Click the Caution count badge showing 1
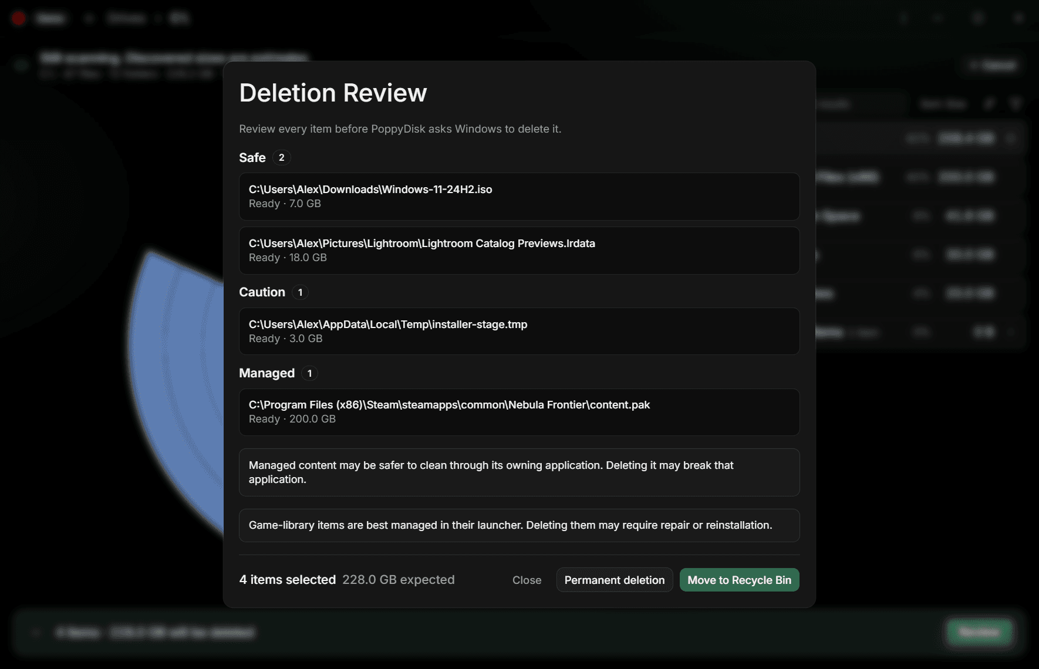The height and width of the screenshot is (669, 1039). pos(300,292)
